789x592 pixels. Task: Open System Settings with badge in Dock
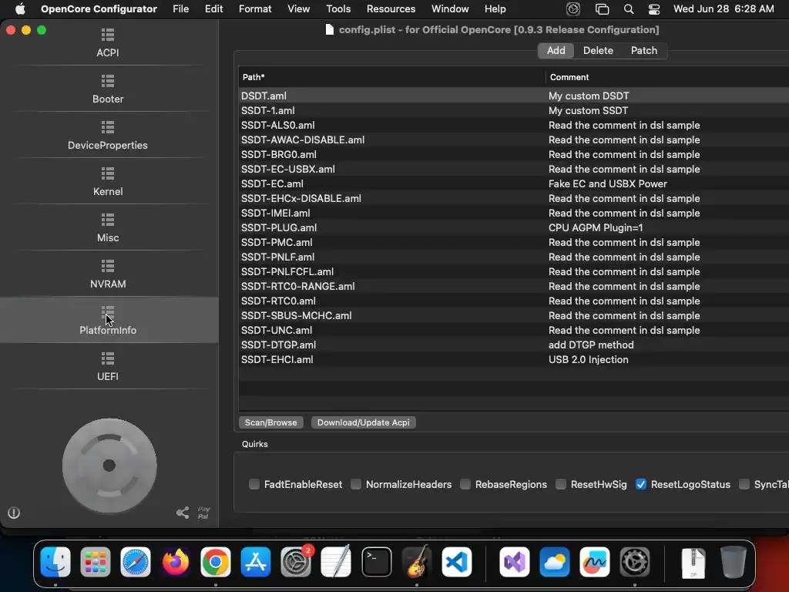296,562
